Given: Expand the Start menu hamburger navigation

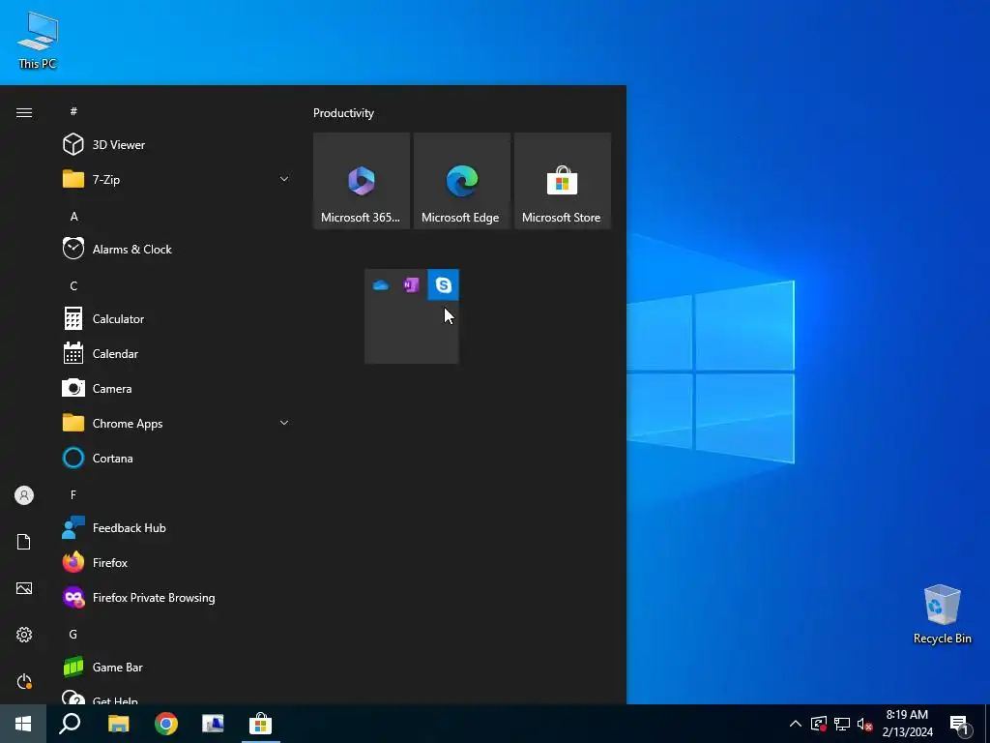Looking at the screenshot, I should pyautogui.click(x=24, y=112).
